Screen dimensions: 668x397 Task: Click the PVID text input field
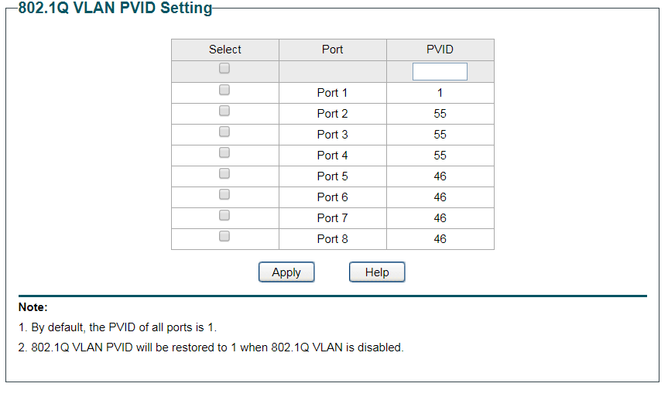tap(440, 71)
